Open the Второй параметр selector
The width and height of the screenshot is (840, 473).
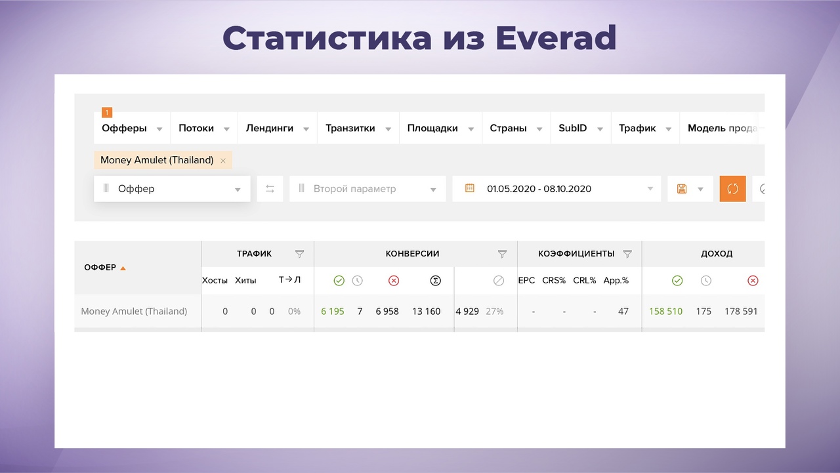(x=367, y=188)
